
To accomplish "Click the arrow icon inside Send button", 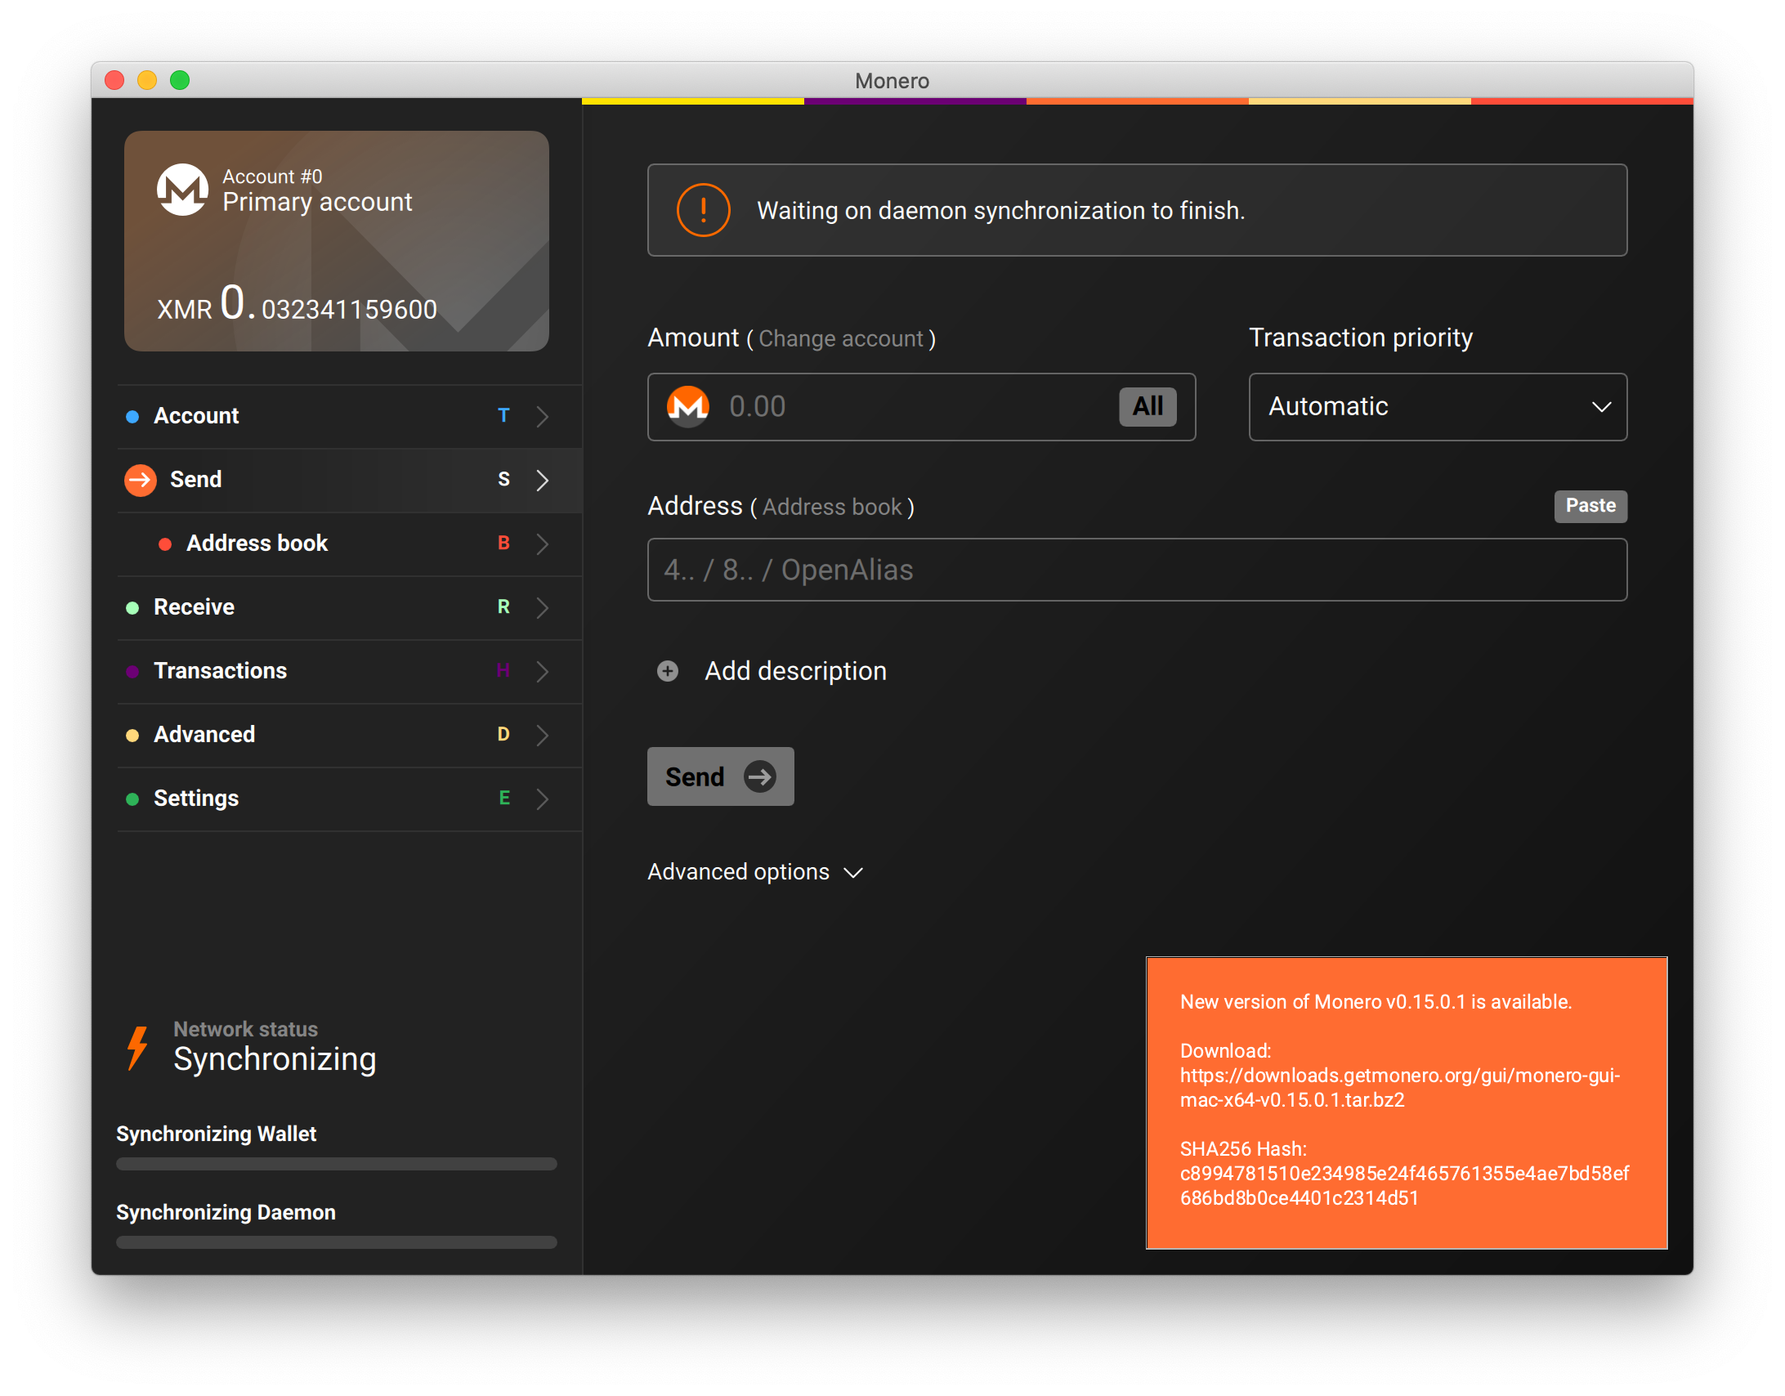I will pos(759,776).
